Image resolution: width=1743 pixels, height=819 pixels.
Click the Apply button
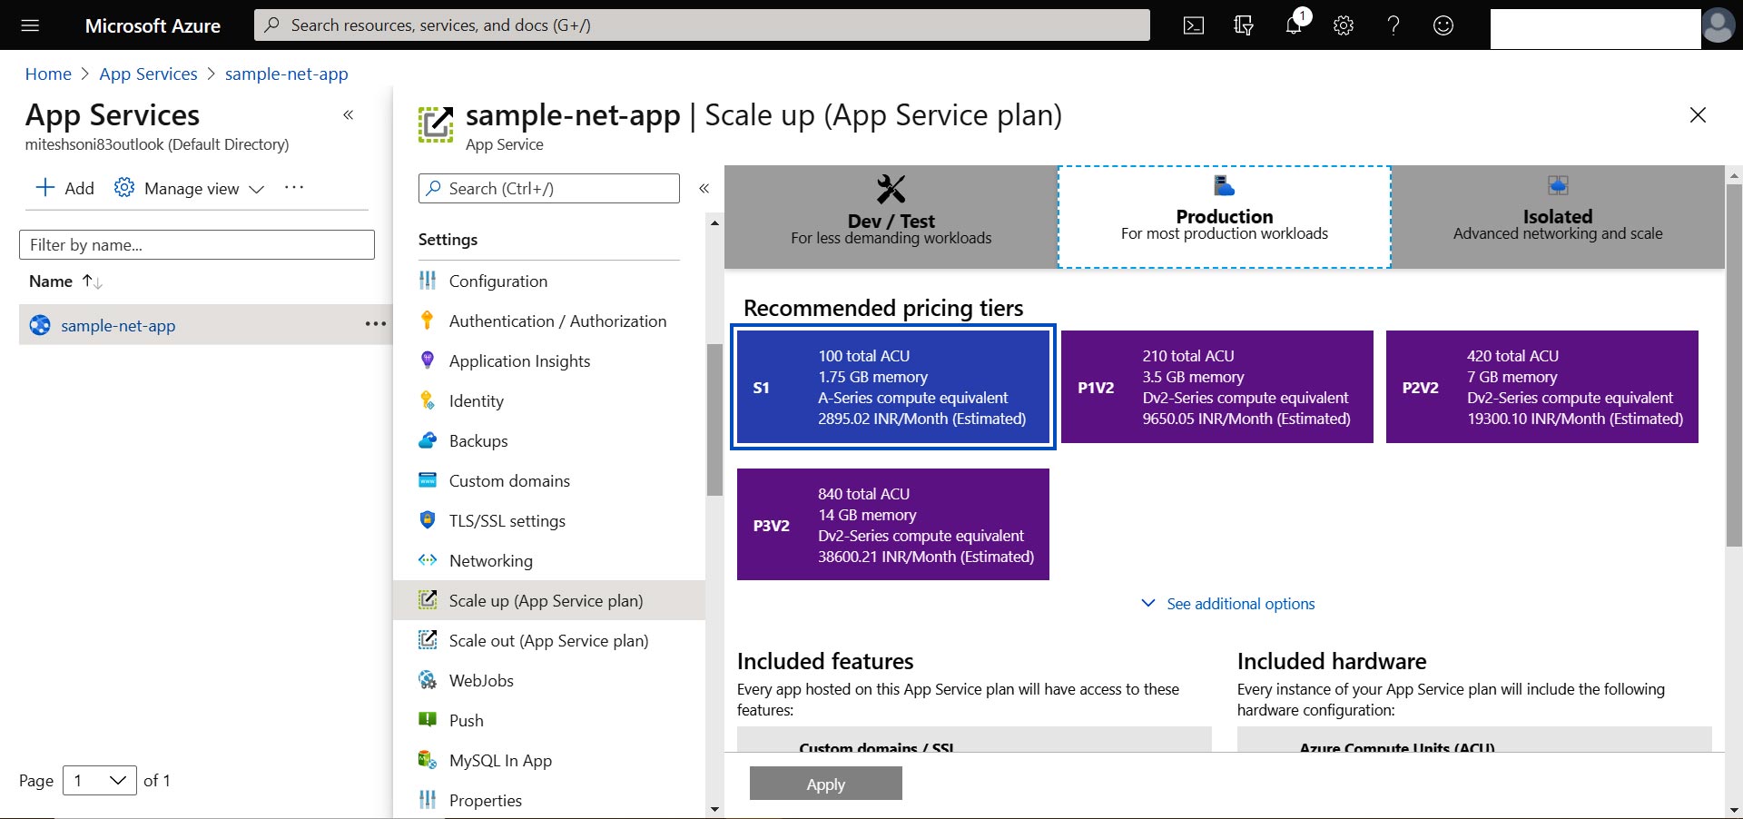tap(825, 784)
